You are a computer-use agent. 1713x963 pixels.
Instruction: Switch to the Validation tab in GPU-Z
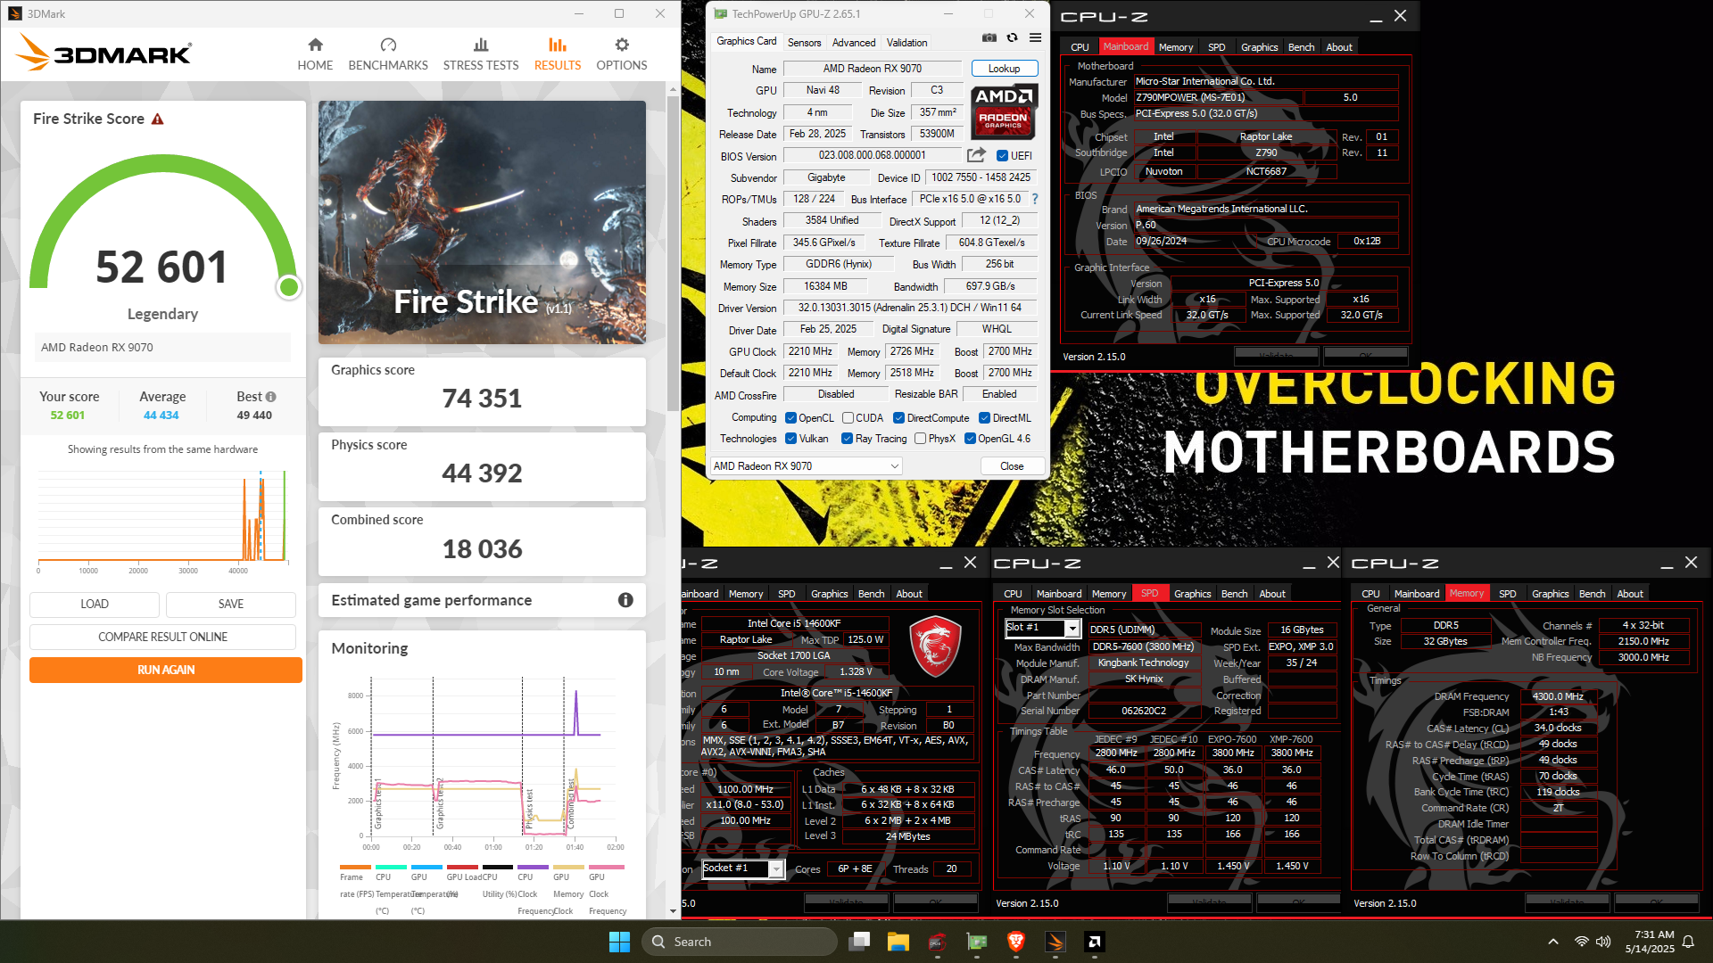(906, 43)
